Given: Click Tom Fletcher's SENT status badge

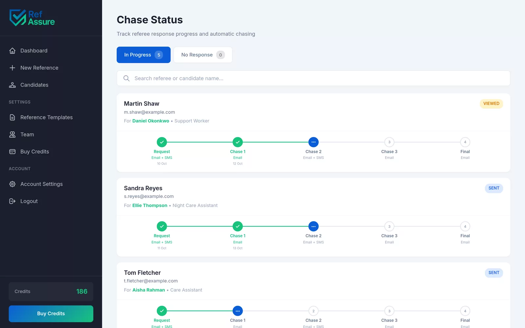Looking at the screenshot, I should (x=494, y=273).
